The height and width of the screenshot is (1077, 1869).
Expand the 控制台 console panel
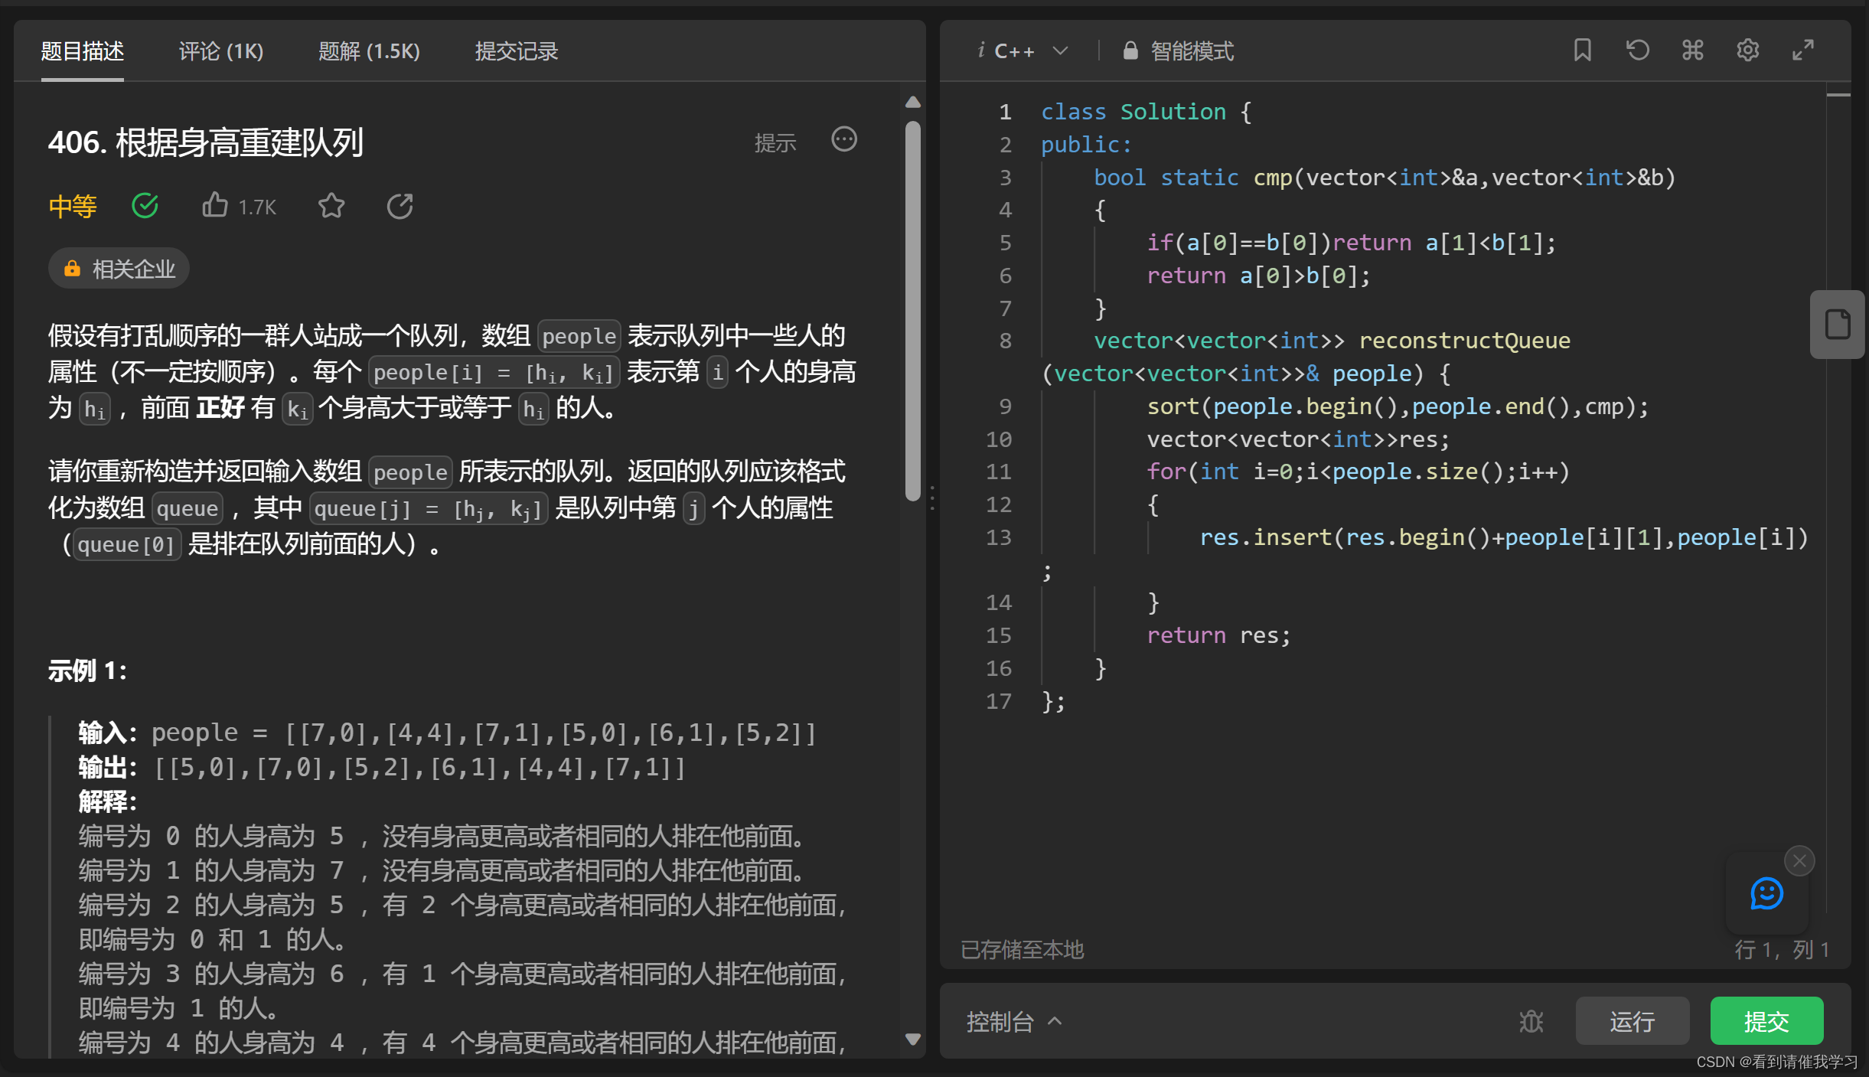[1013, 1021]
